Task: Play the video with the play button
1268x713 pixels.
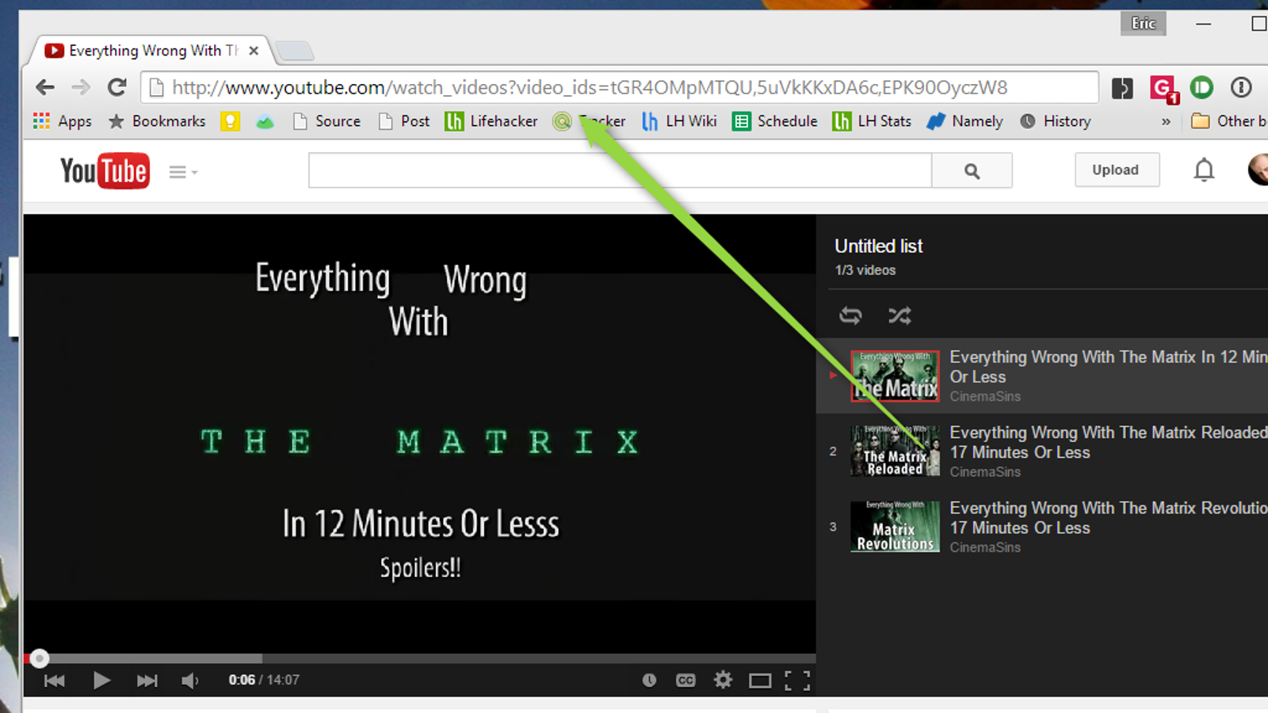Action: [x=101, y=681]
